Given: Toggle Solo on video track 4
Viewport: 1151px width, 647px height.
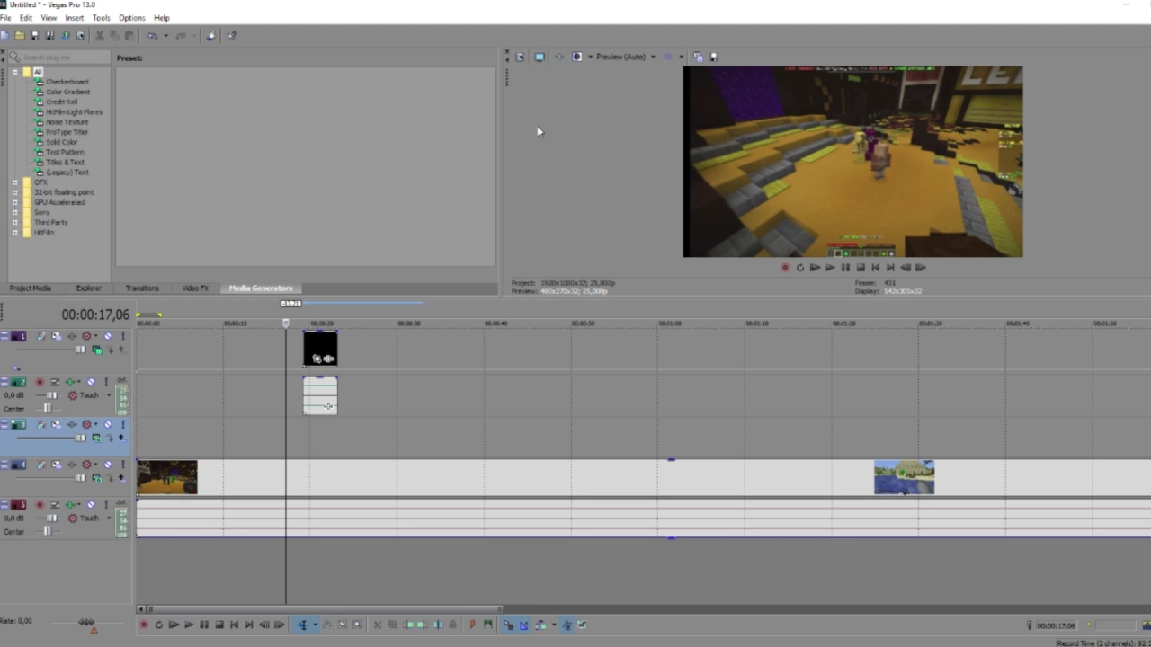Looking at the screenshot, I should click(x=123, y=465).
